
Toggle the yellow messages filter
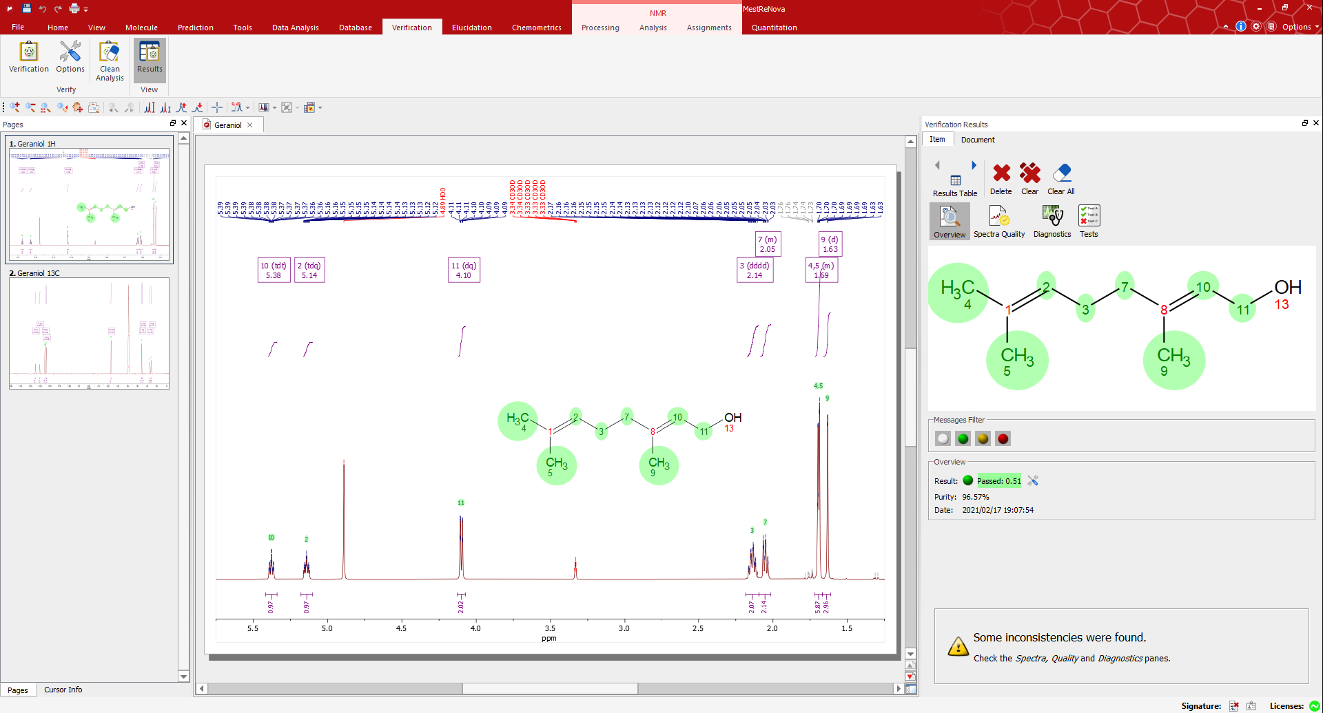tap(983, 438)
